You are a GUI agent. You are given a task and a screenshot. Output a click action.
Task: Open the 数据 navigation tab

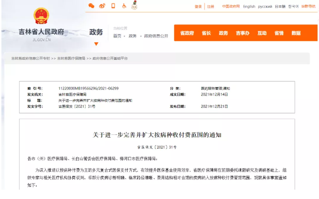296,33
